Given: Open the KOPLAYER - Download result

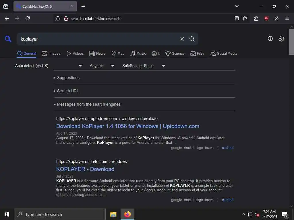Looking at the screenshot, I should point(85,169).
